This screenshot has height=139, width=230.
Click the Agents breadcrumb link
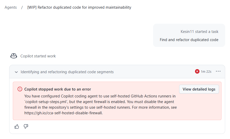coord(11,7)
